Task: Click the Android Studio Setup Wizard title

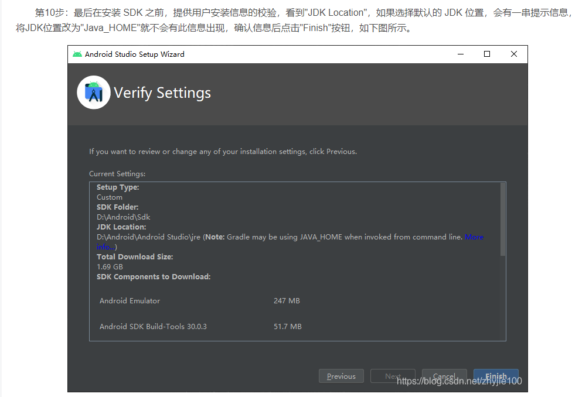Action: click(135, 54)
